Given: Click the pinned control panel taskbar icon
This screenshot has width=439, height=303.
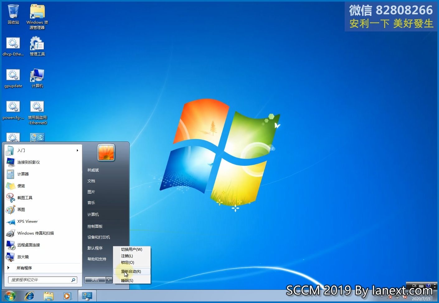Looking at the screenshot, I should pyautogui.click(x=87, y=296).
